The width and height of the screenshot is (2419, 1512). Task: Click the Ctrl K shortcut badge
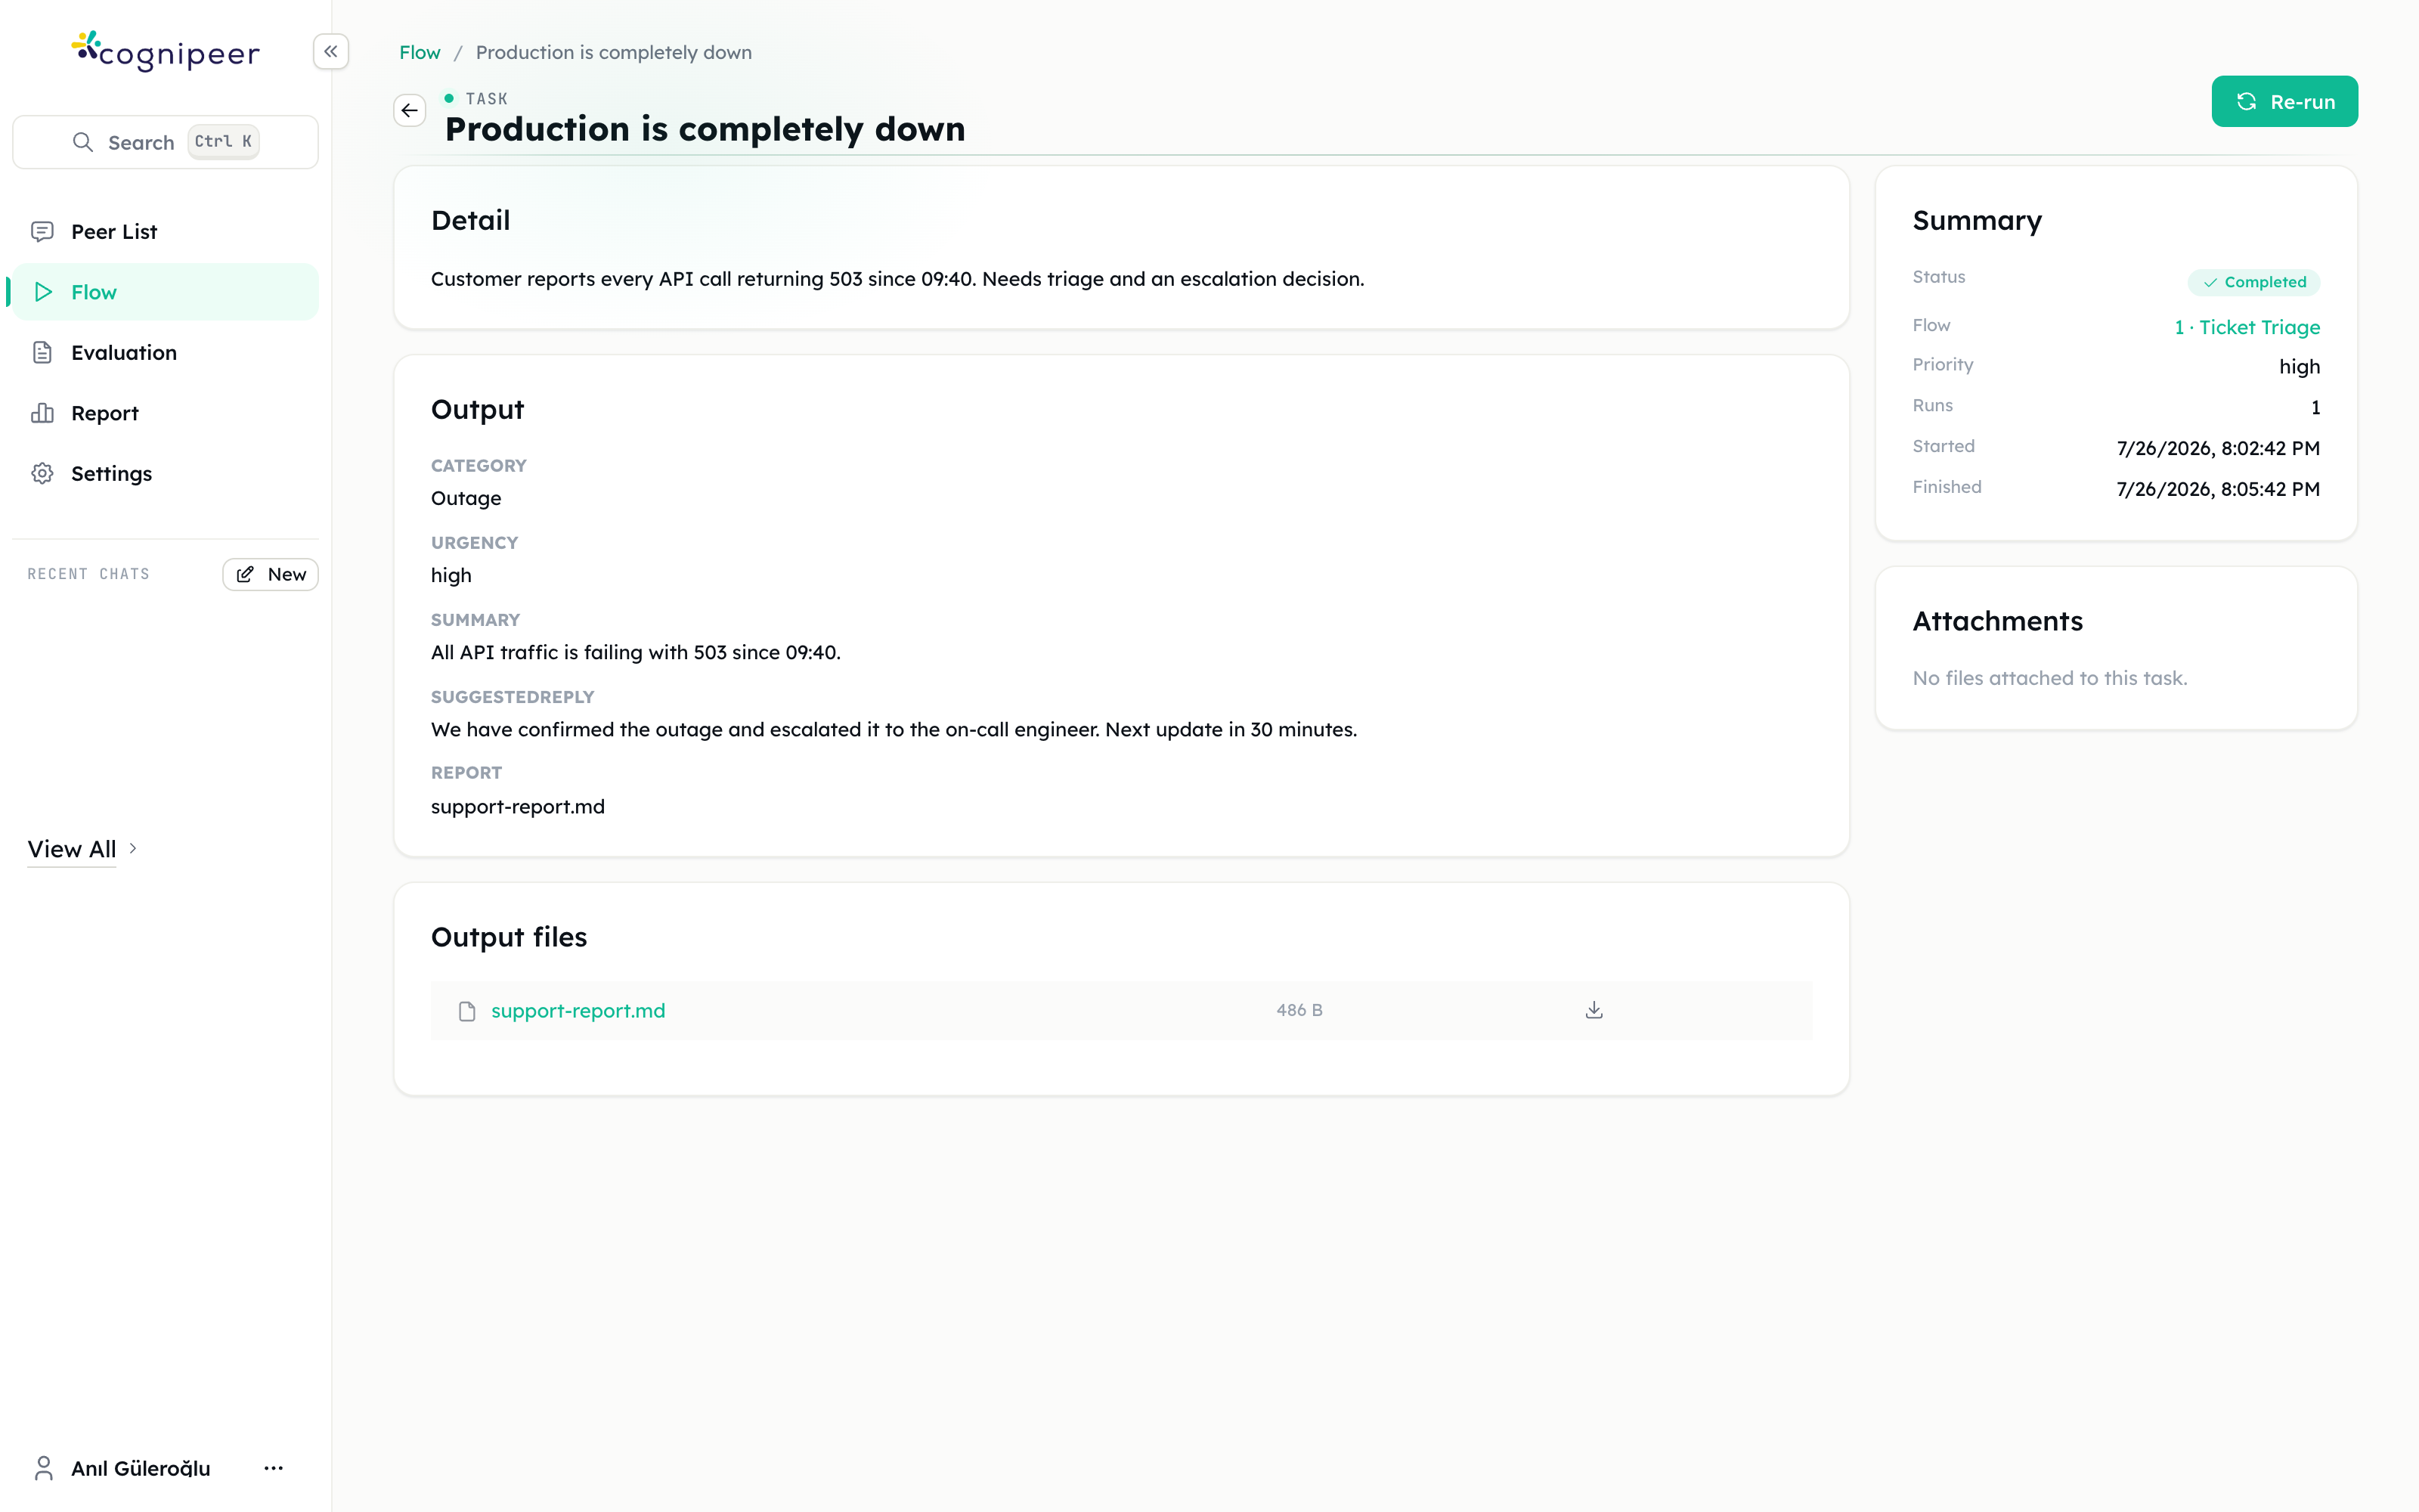pos(223,142)
